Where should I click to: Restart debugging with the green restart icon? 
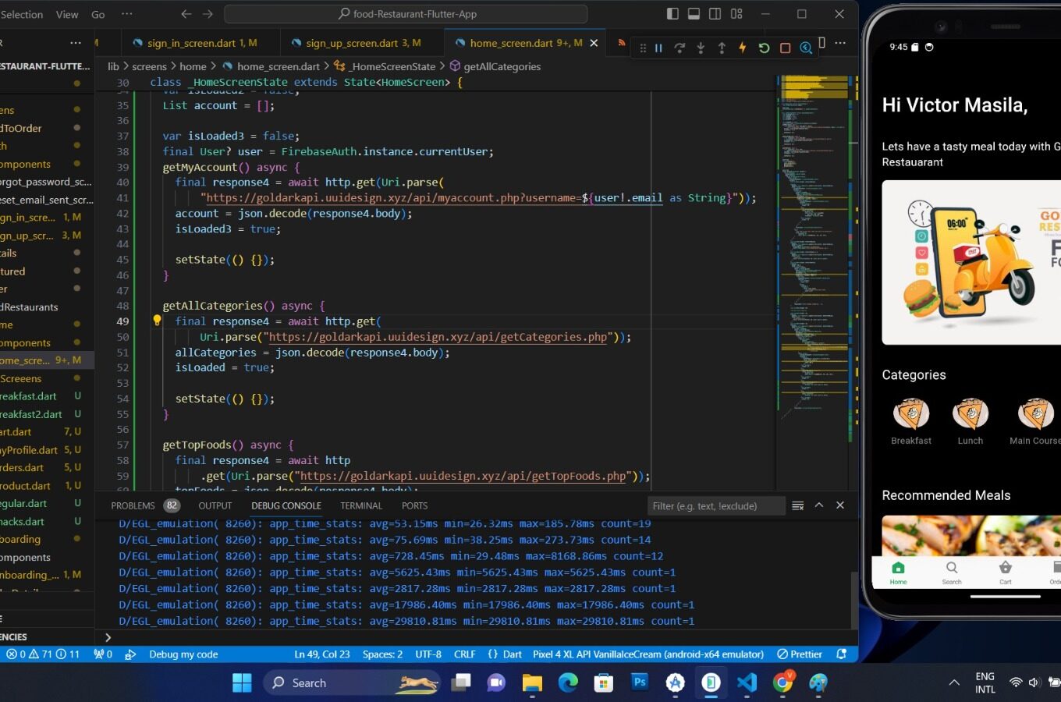pyautogui.click(x=764, y=48)
